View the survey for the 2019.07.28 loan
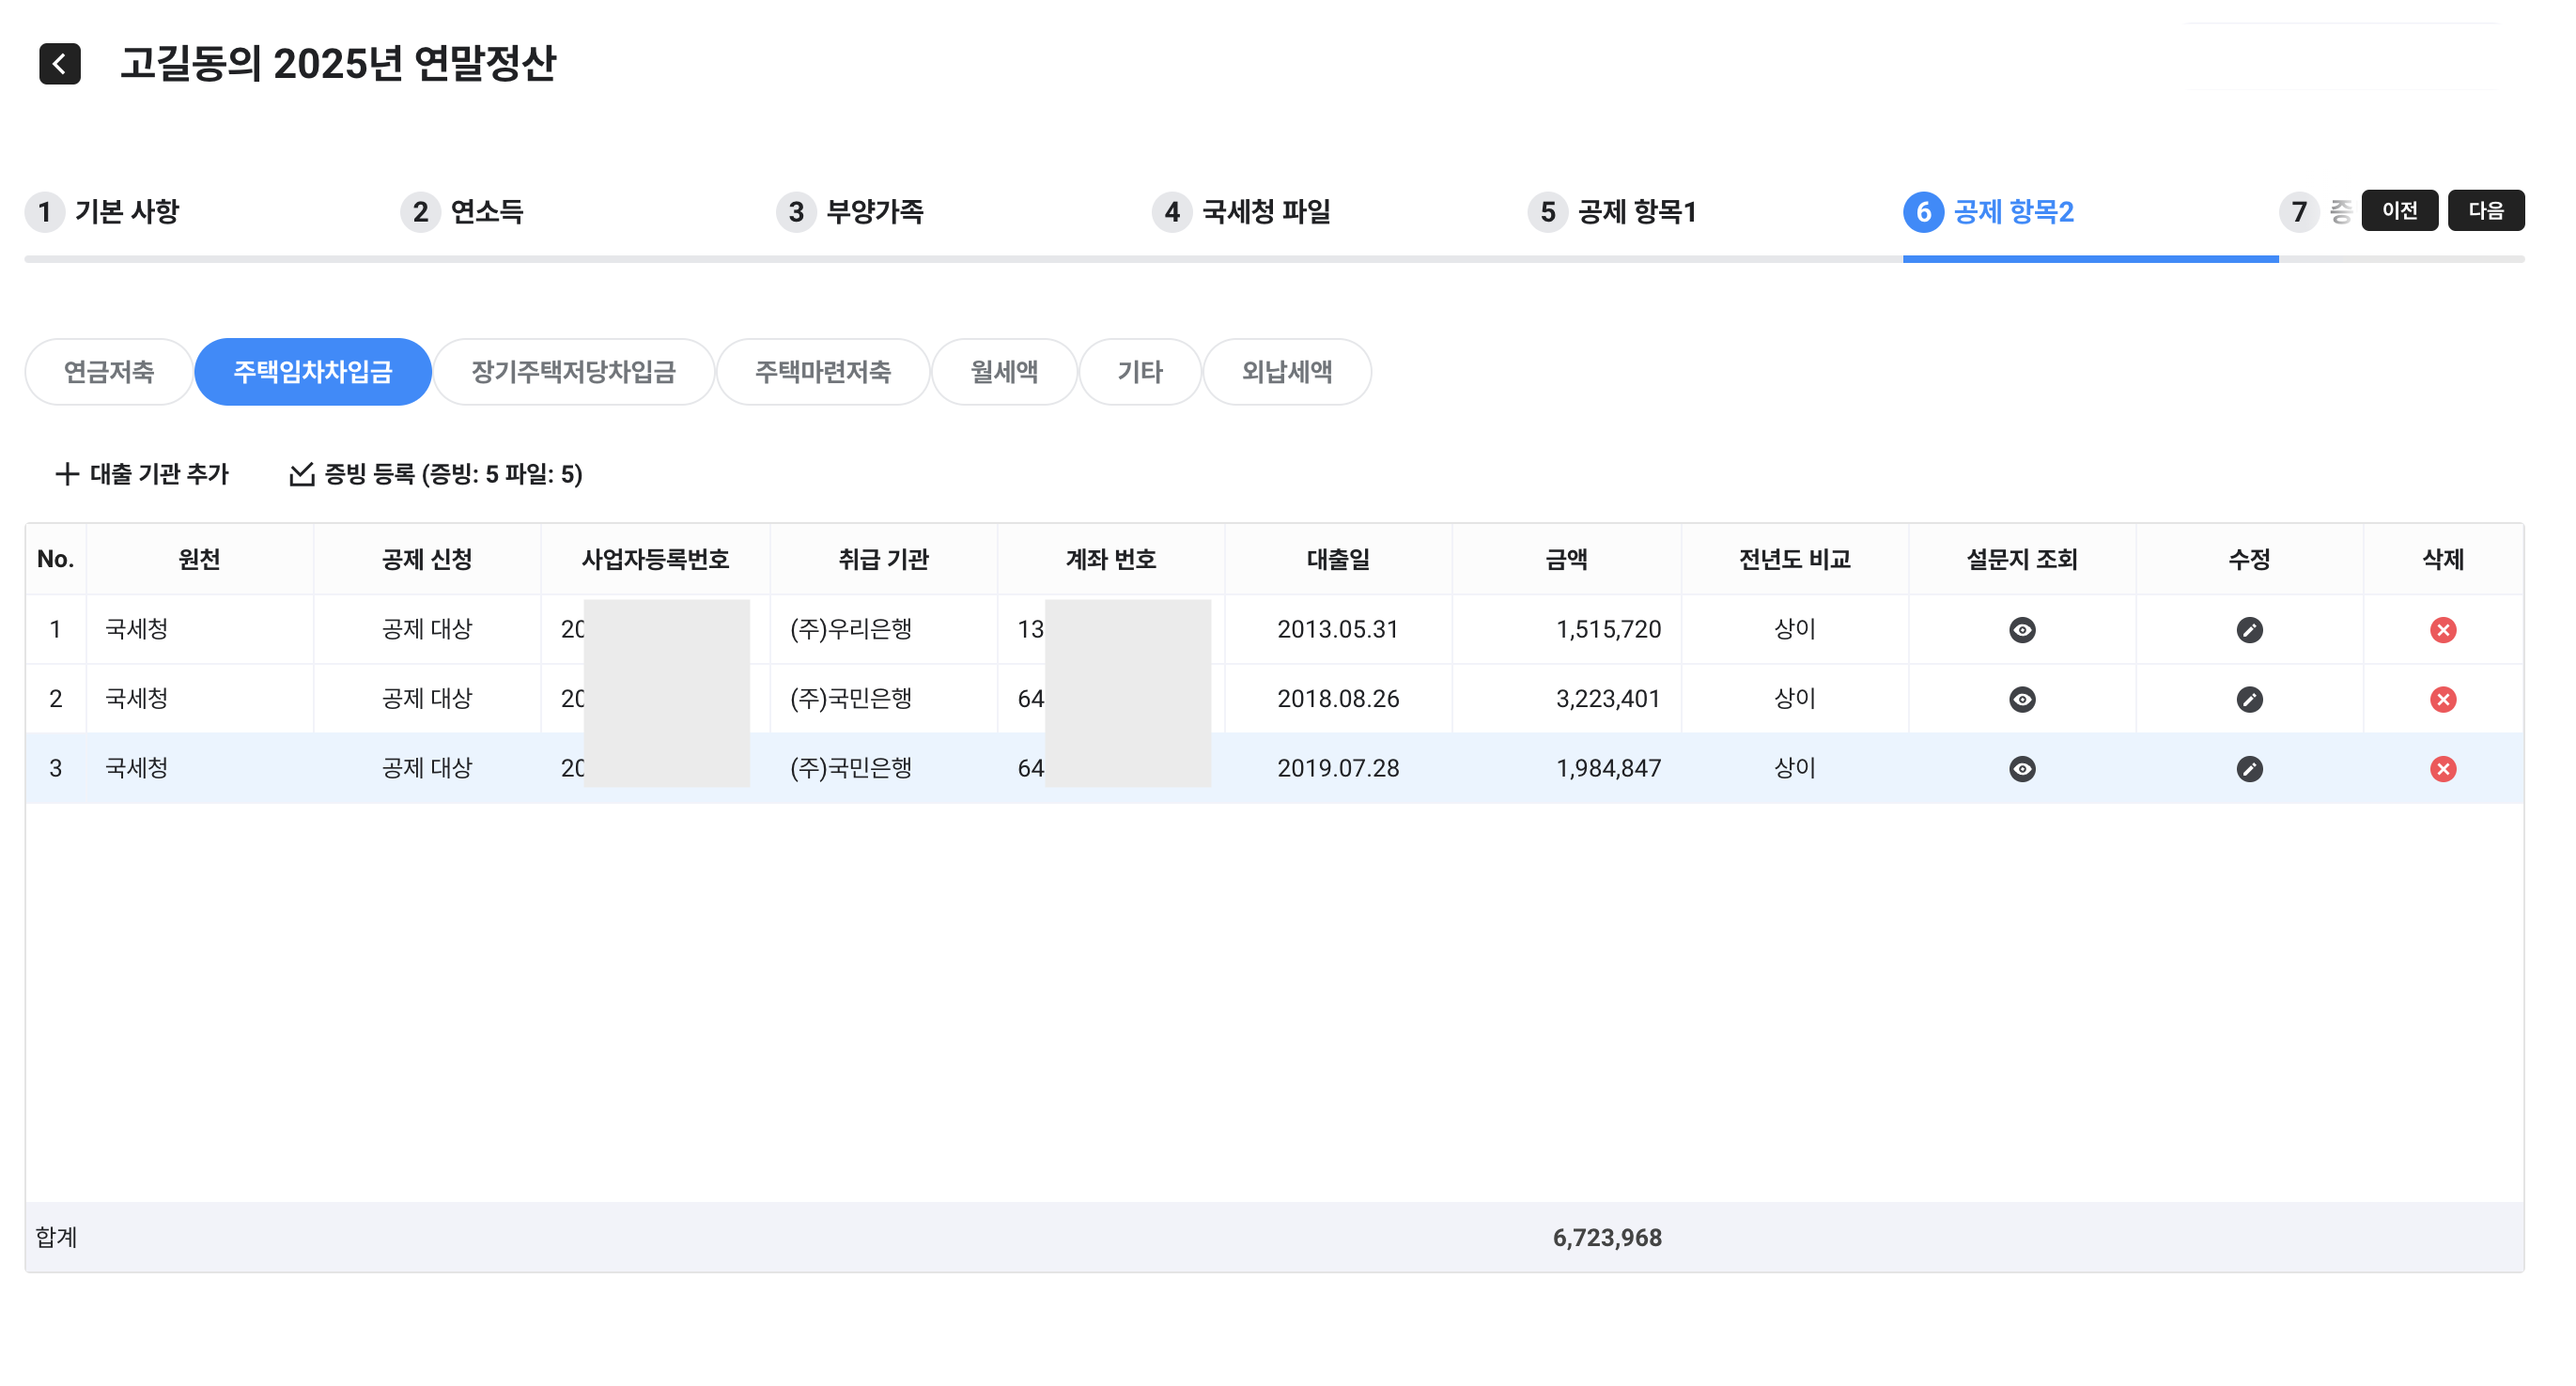 point(2021,768)
